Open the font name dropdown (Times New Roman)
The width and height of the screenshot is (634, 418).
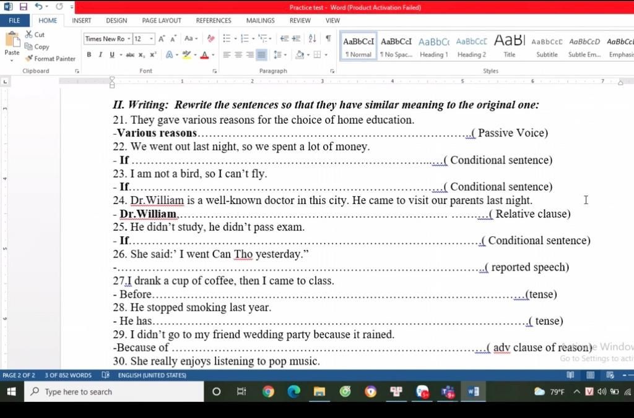pos(129,39)
